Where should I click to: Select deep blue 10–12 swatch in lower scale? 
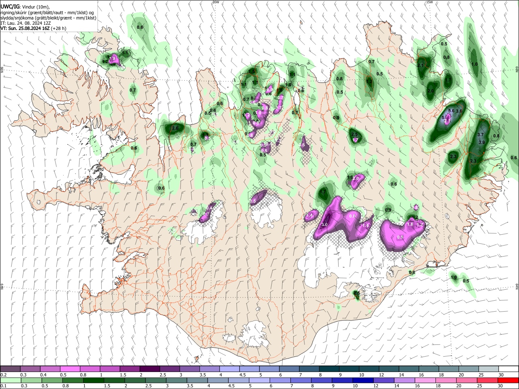pyautogui.click(x=362, y=380)
